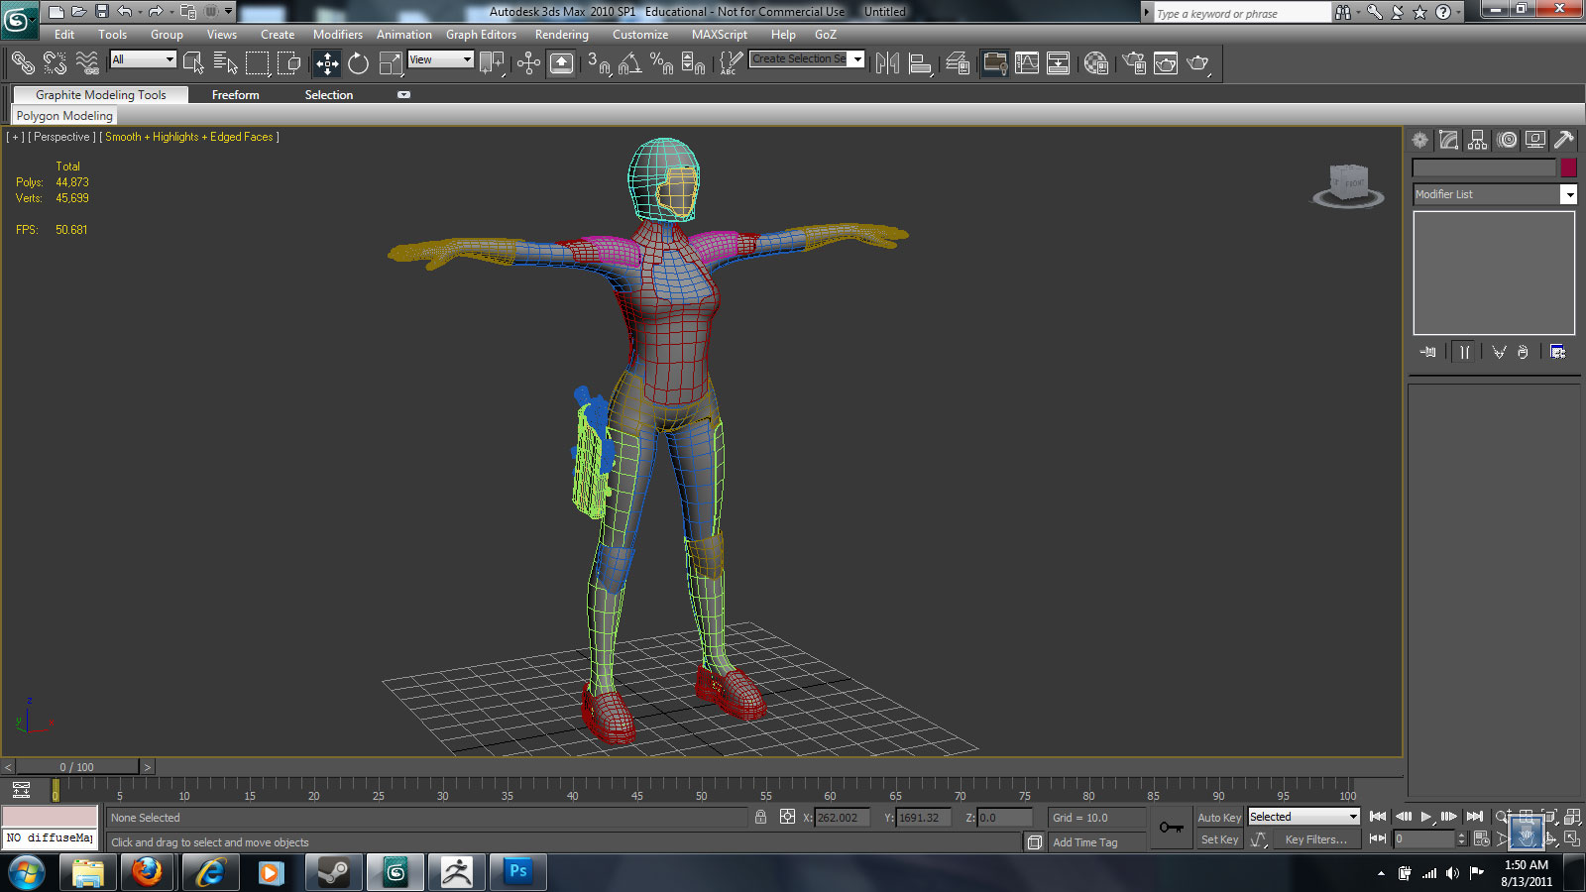Image resolution: width=1586 pixels, height=892 pixels.
Task: Toggle Angle Snap
Action: (629, 63)
